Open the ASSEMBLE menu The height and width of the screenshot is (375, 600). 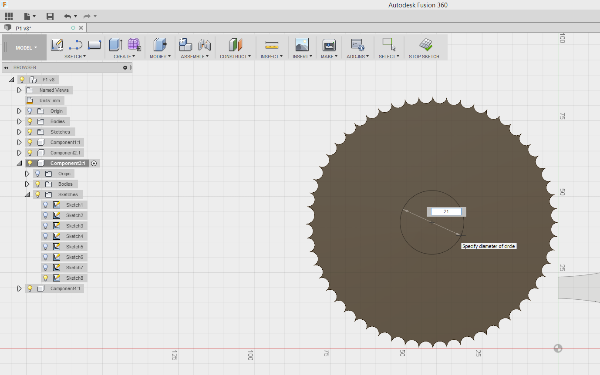195,57
